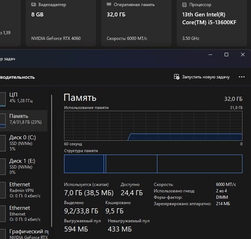Click the 433 МБ non-paged pool value
251x239 pixels.
tap(120, 229)
